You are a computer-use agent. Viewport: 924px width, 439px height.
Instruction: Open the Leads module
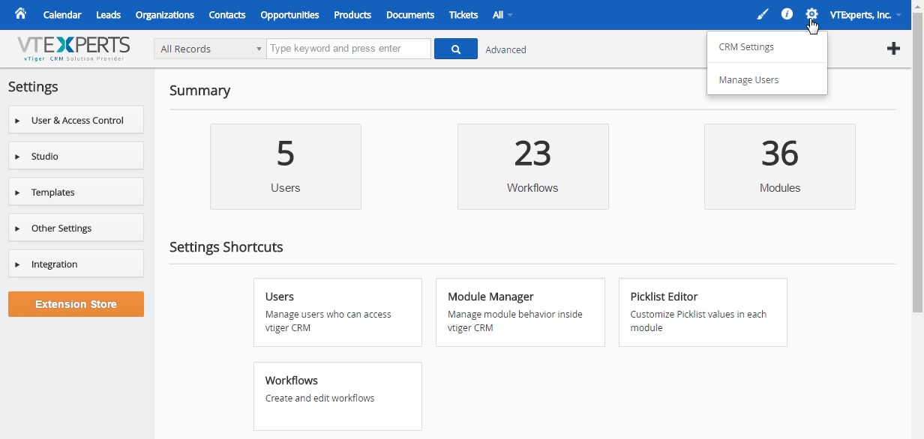tap(109, 15)
